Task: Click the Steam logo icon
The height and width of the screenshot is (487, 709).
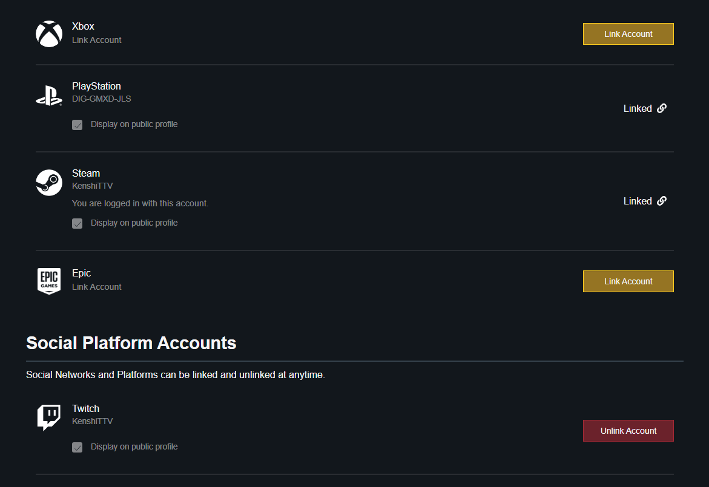Action: pyautogui.click(x=49, y=182)
